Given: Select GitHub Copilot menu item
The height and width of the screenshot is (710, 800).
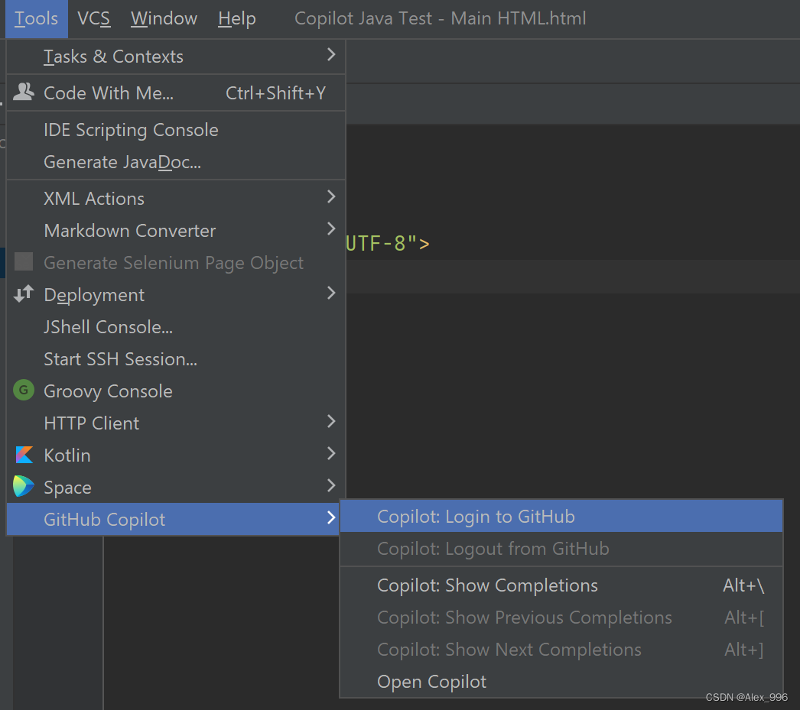Looking at the screenshot, I should coord(174,520).
